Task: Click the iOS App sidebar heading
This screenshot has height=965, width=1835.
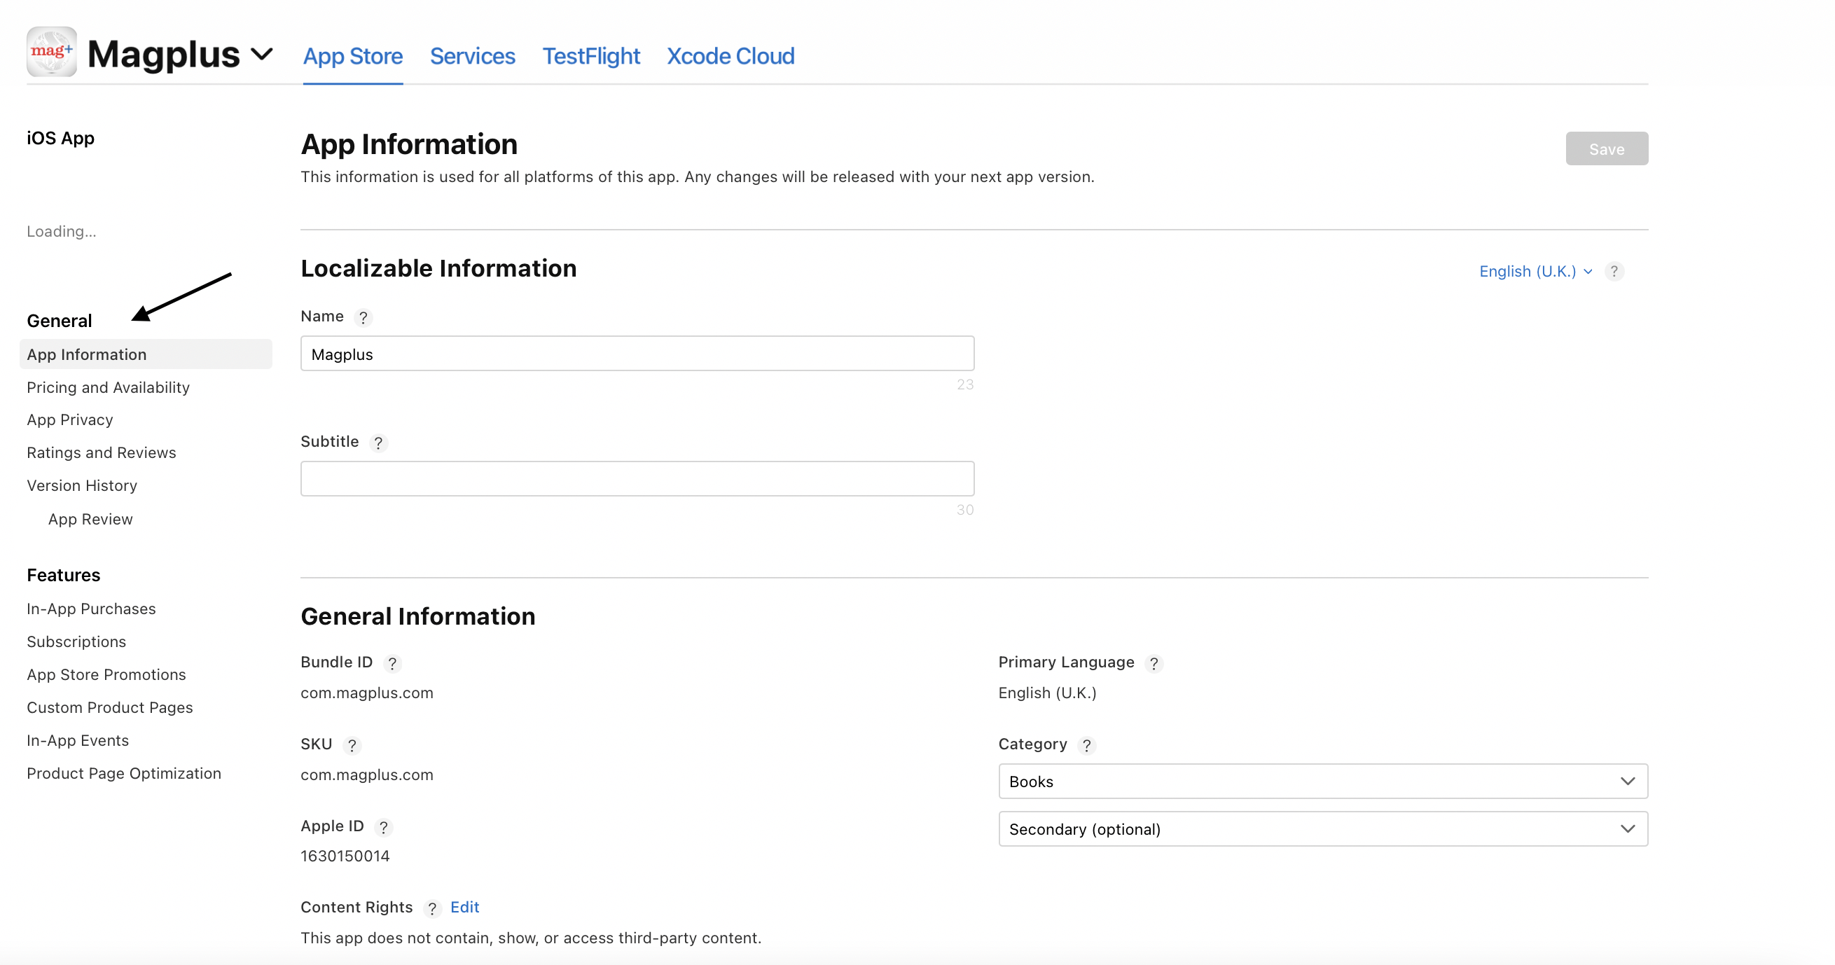Action: pyautogui.click(x=60, y=137)
